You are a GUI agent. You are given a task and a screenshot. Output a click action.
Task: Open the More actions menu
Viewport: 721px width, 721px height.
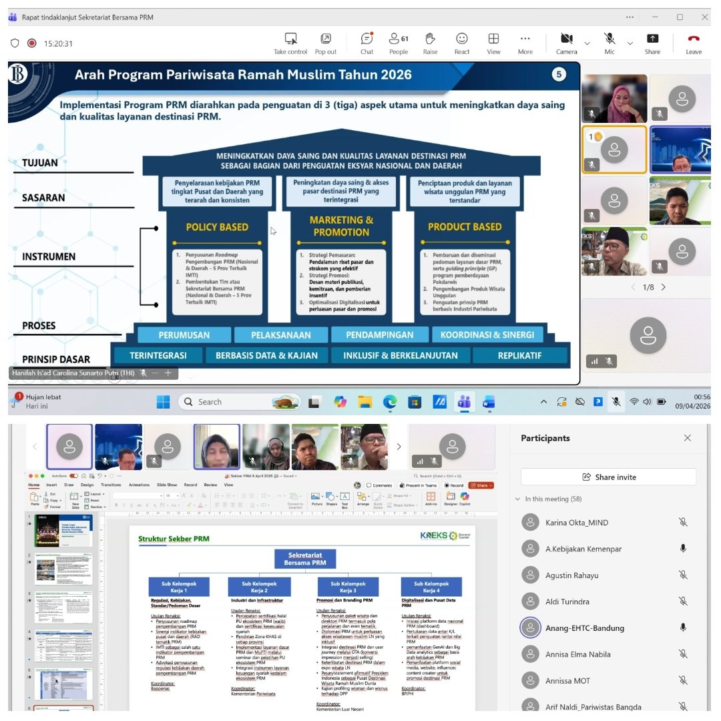(525, 43)
